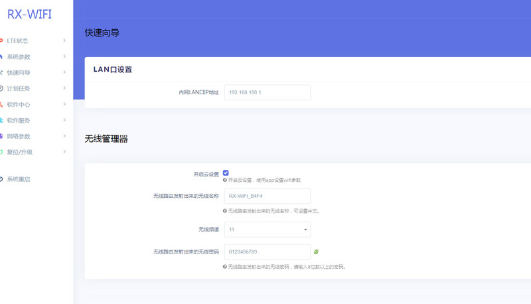Viewport: 531px width, 304px height.
Task: Click the green refresh icon beside wireless password
Action: coord(316,252)
